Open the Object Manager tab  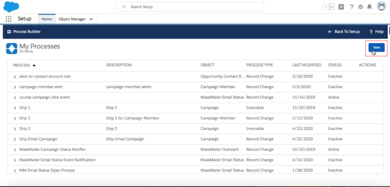72,19
